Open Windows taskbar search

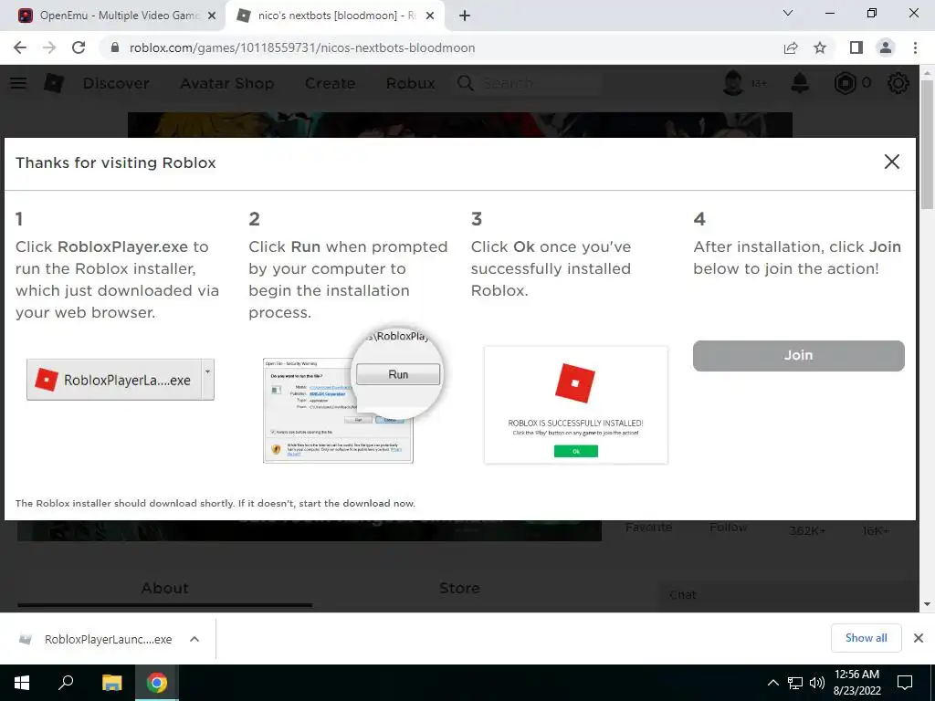tap(66, 683)
